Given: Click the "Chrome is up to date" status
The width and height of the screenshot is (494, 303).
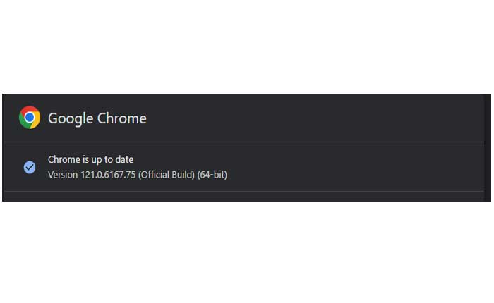Looking at the screenshot, I should tap(90, 160).
